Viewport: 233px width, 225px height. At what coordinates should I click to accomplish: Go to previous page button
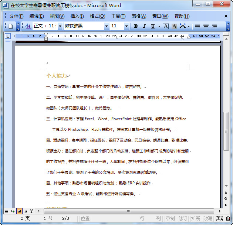(x=226, y=192)
